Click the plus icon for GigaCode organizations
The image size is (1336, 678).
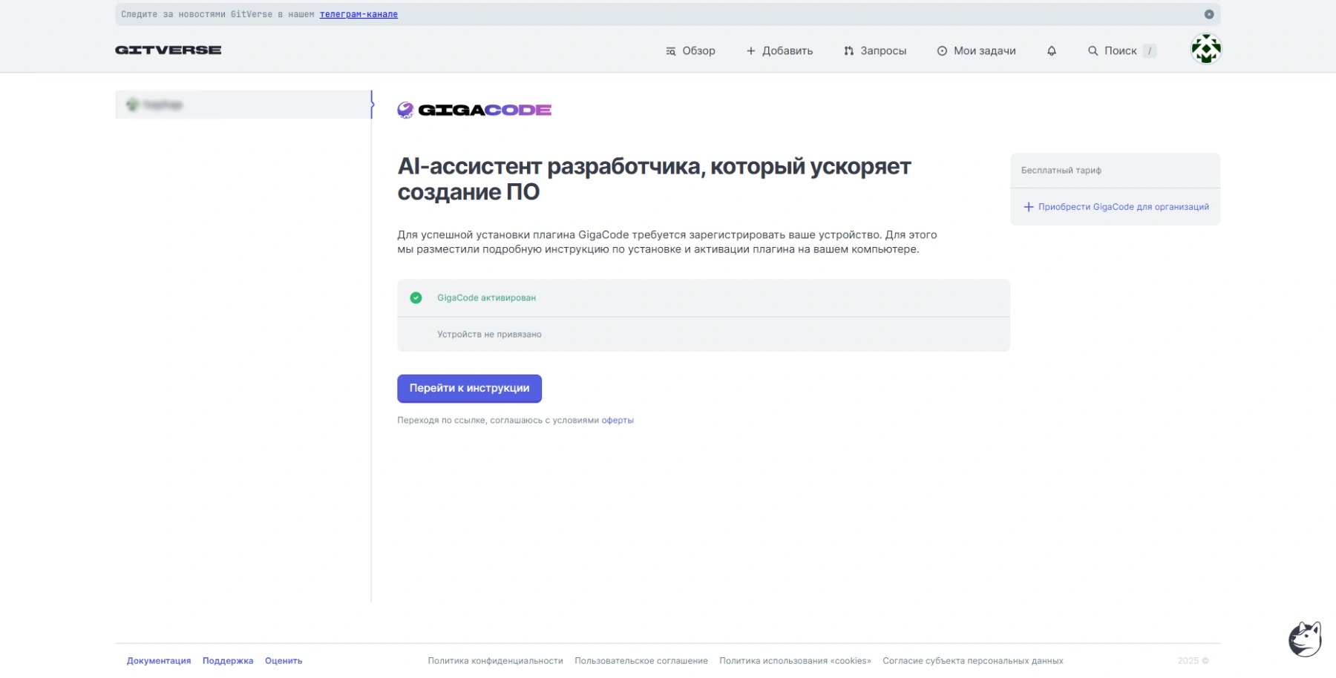[x=1028, y=207]
